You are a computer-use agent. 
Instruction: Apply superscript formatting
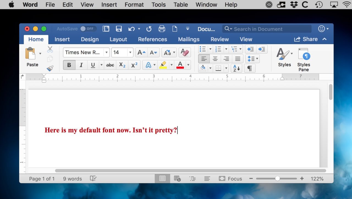(134, 65)
